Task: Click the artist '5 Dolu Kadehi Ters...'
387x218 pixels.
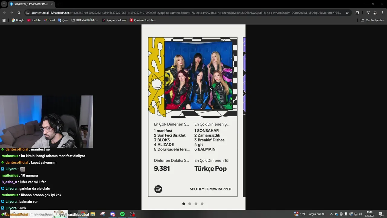Action: point(172,149)
